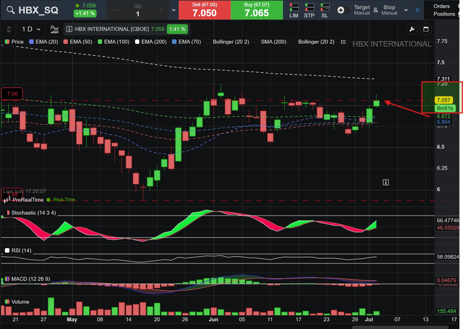Open chart settings wrench icon
463x329 pixels.
pos(412,29)
